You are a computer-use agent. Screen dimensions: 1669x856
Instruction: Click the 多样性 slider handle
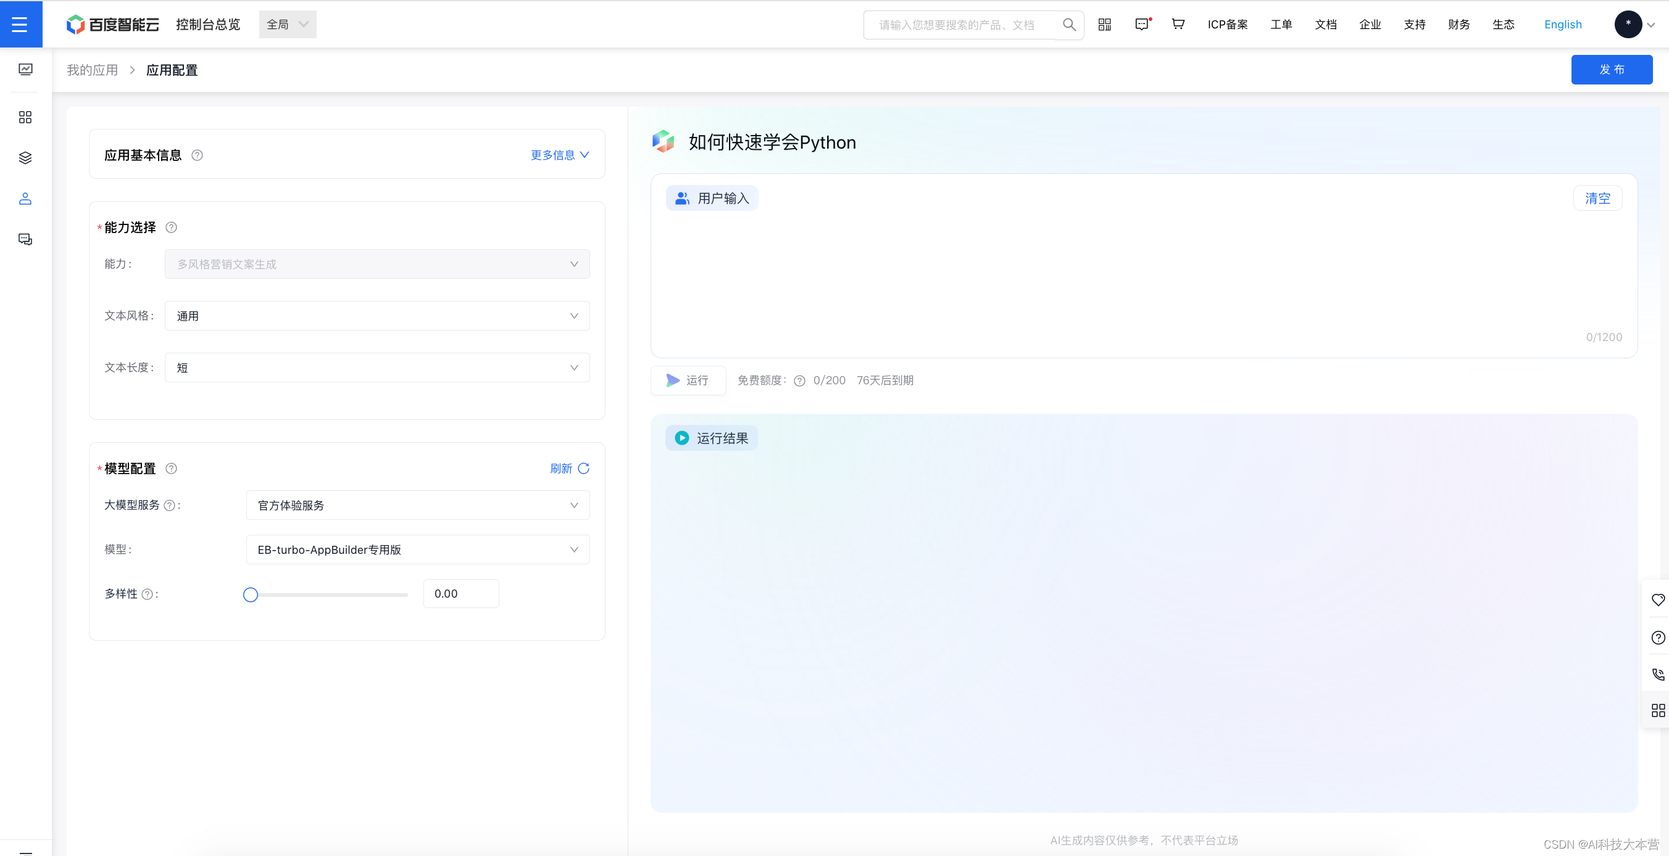251,595
